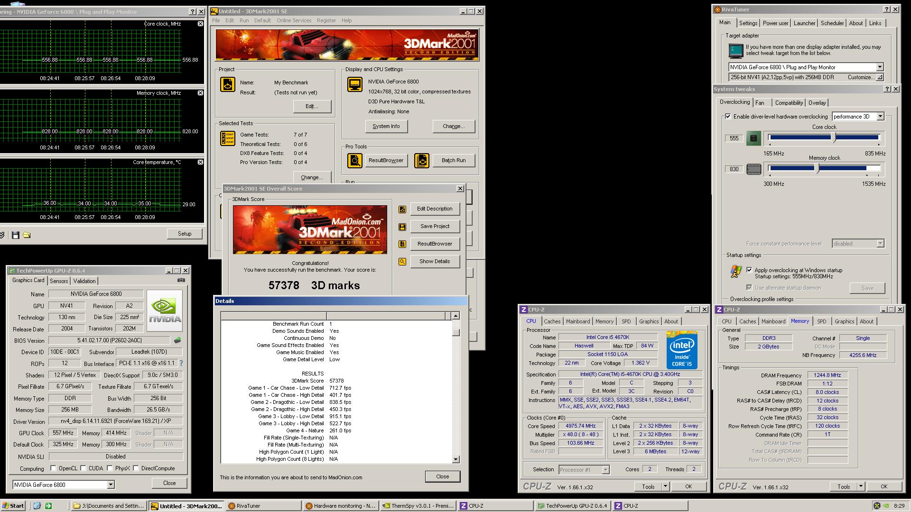911x512 pixels.
Task: Click the Memory clock slider handle
Action: pos(817,168)
